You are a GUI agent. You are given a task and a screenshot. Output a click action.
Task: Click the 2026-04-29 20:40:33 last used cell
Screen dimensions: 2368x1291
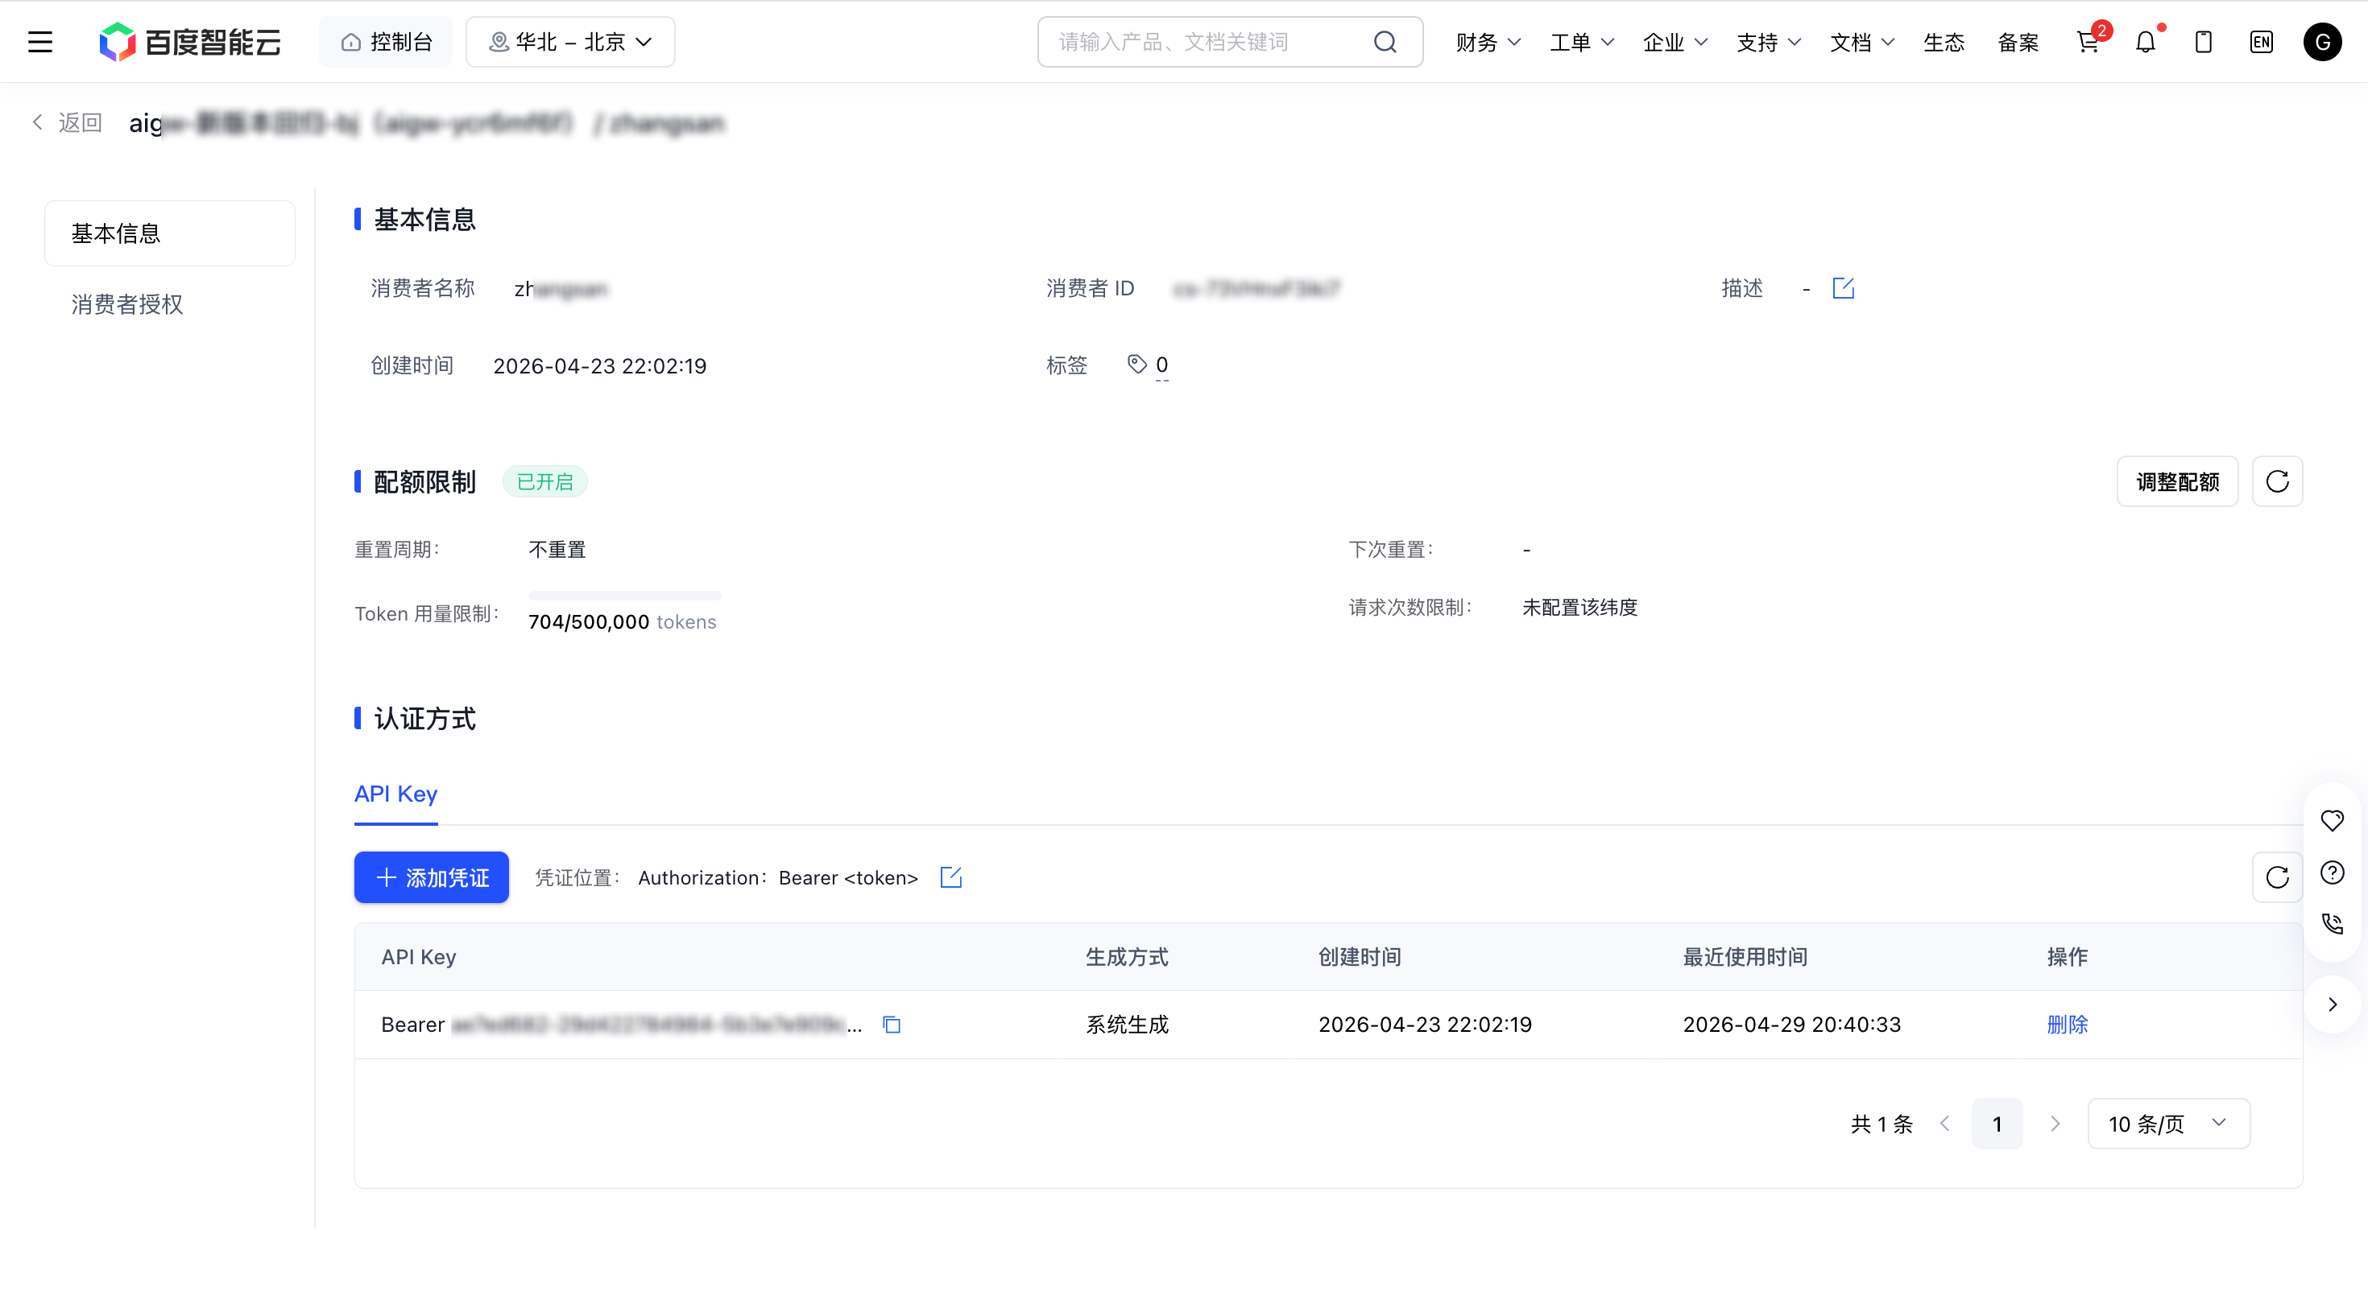(x=1791, y=1025)
